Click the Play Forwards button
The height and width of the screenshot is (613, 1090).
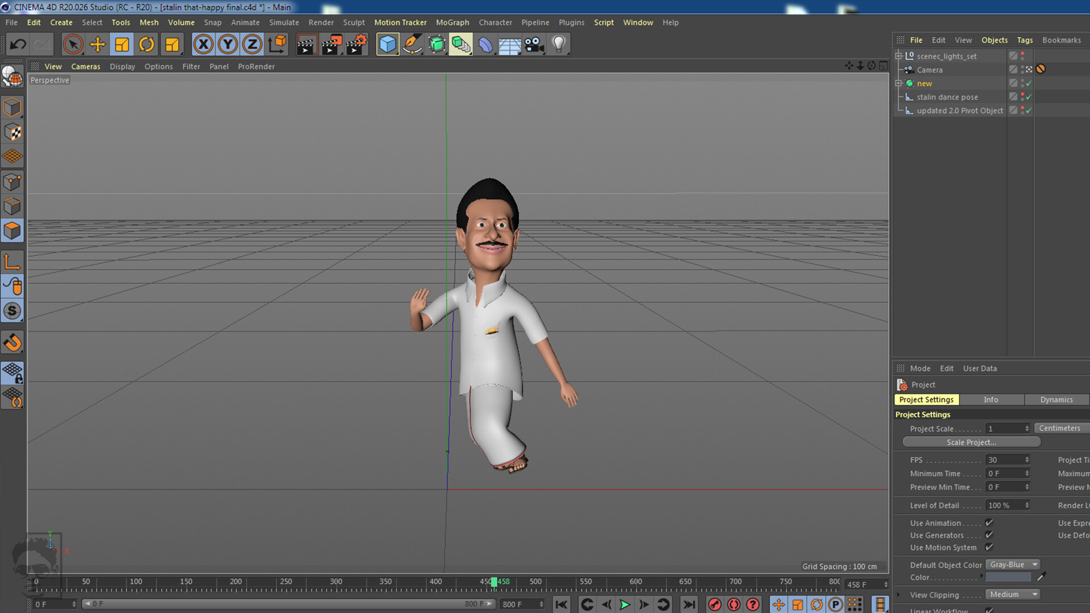(x=624, y=604)
